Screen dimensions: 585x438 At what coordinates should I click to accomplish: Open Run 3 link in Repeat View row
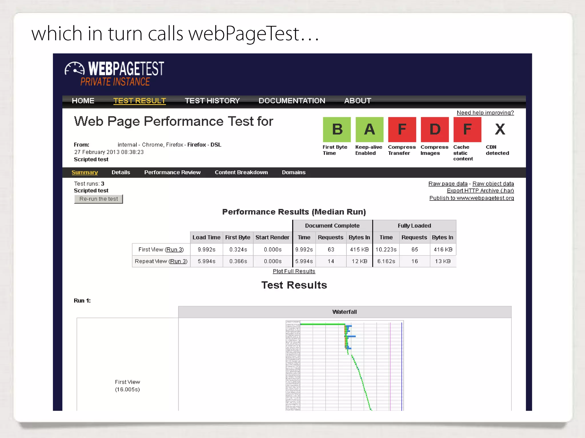tap(178, 261)
